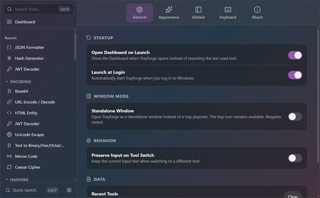The height and width of the screenshot is (198, 320).
Task: Select the Hash Generator hash icon
Action: click(x=9, y=58)
